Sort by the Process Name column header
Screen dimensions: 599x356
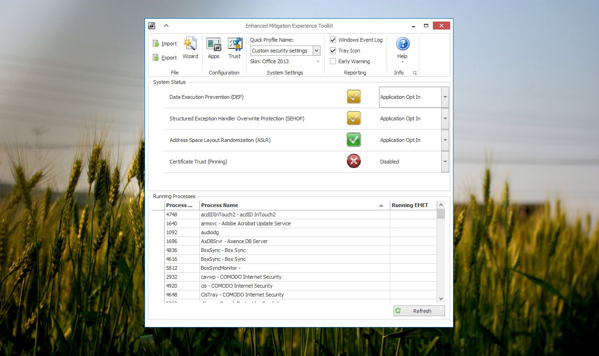(290, 205)
